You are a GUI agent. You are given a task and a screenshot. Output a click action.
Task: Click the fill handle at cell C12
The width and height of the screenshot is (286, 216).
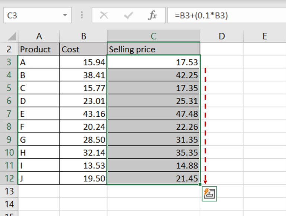click(200, 184)
